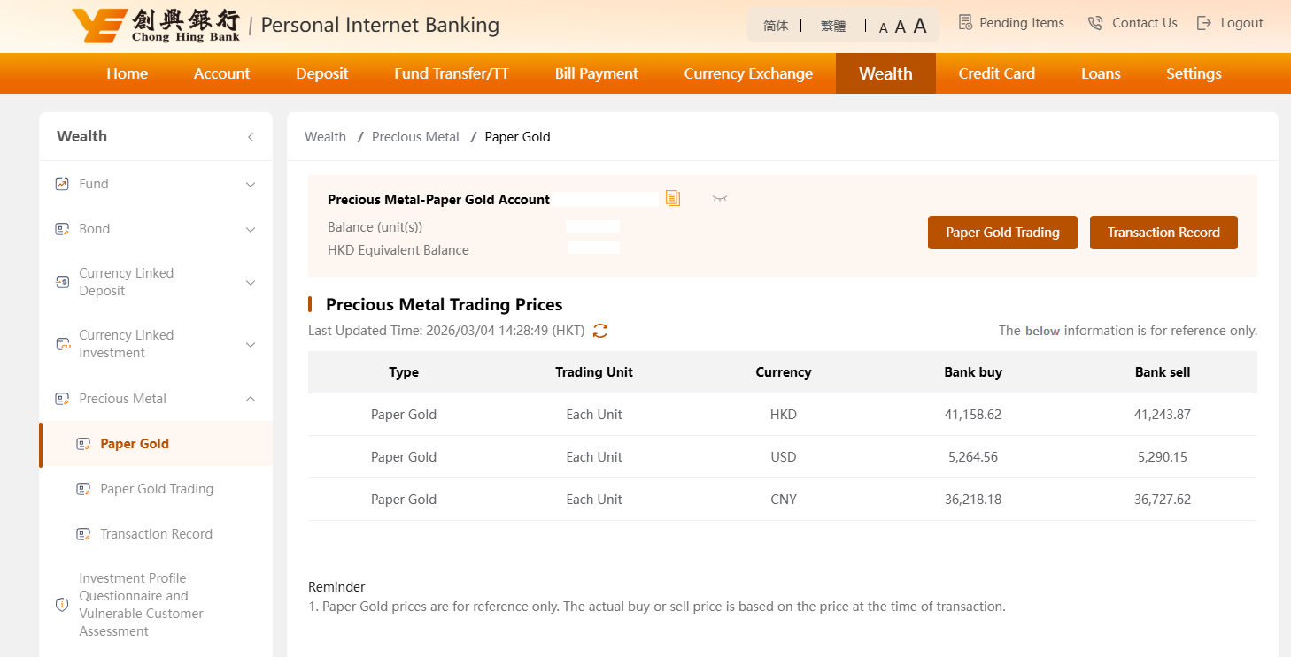Screen dimensions: 1291x657
Task: Open the Credit Card menu
Action: pyautogui.click(x=996, y=73)
